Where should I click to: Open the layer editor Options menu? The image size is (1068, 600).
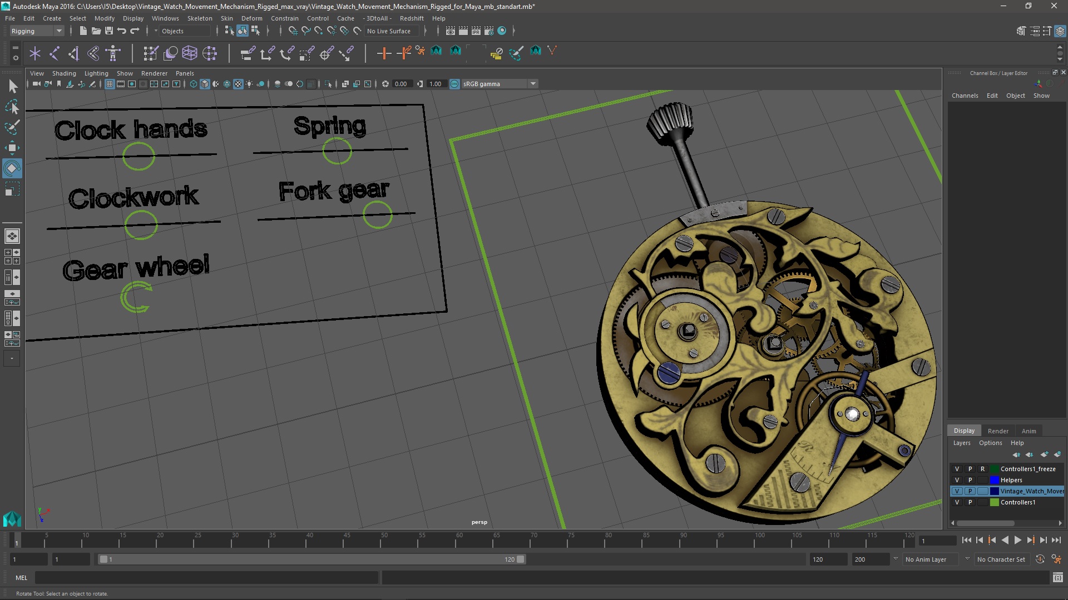click(990, 443)
